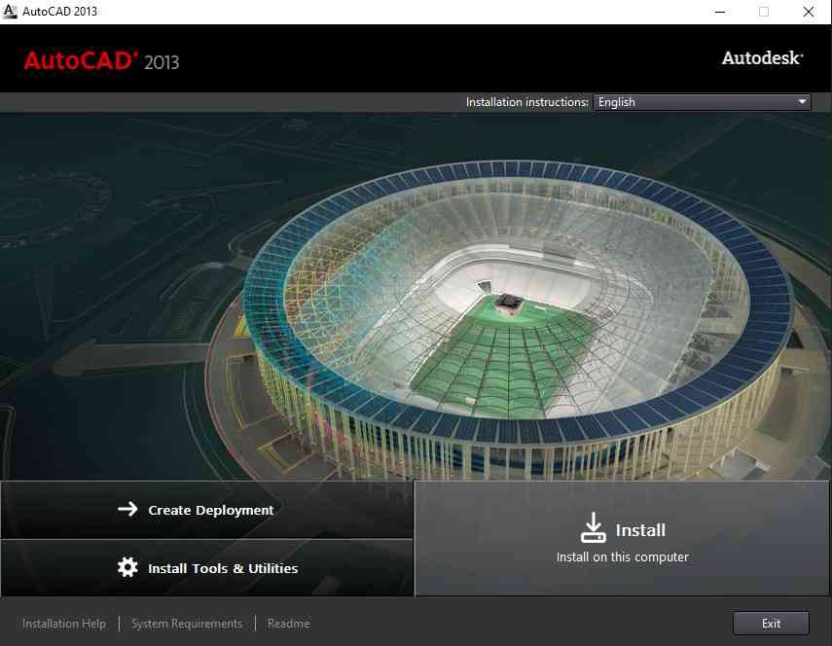Image resolution: width=832 pixels, height=646 pixels.
Task: Minimize the AutoCAD 2013 installer window
Action: click(x=720, y=12)
